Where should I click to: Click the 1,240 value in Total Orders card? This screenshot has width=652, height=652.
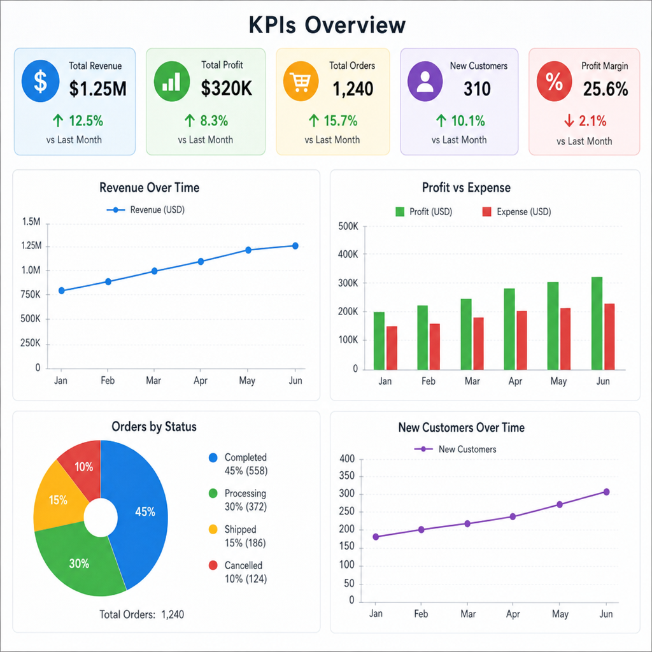(353, 89)
